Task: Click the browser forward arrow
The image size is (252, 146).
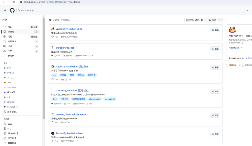Action: [x=9, y=2]
